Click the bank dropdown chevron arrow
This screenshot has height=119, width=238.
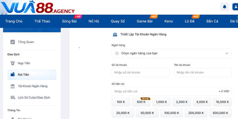[x=227, y=53]
